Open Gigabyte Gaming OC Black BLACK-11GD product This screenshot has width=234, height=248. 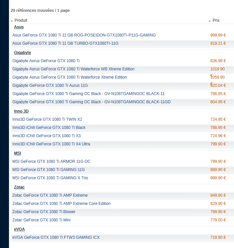91,102
